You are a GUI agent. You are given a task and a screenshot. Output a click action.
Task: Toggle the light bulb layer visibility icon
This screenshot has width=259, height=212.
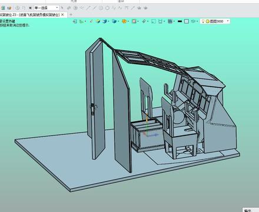[x=203, y=21]
